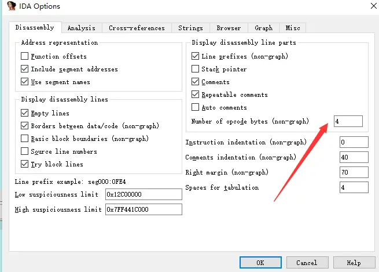Toggle Use segment names checkbox
Image resolution: width=379 pixels, height=272 pixels.
[25, 82]
